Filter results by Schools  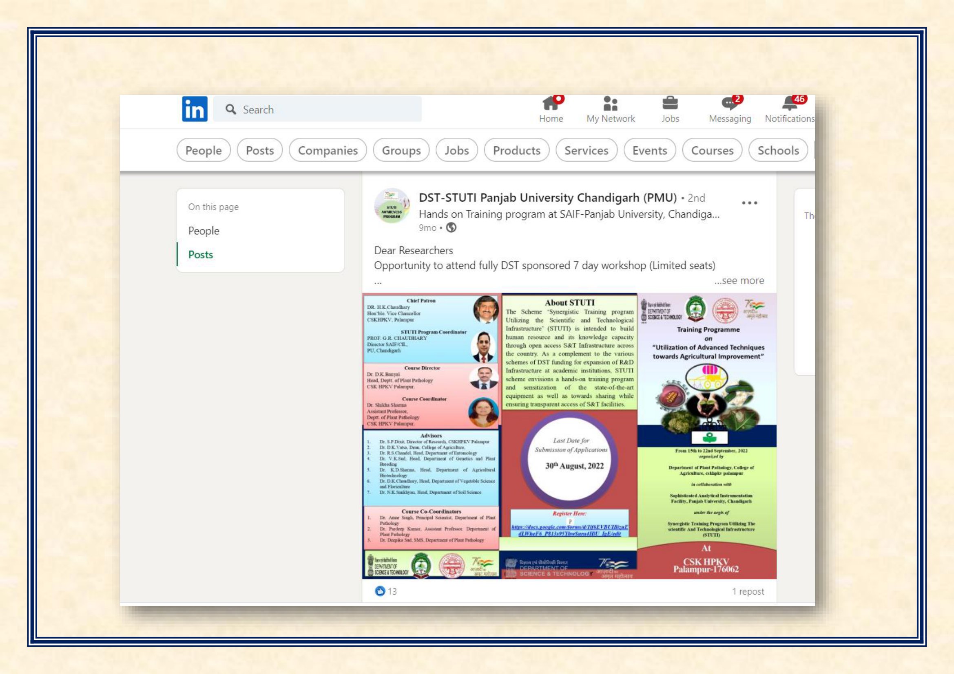pos(778,150)
